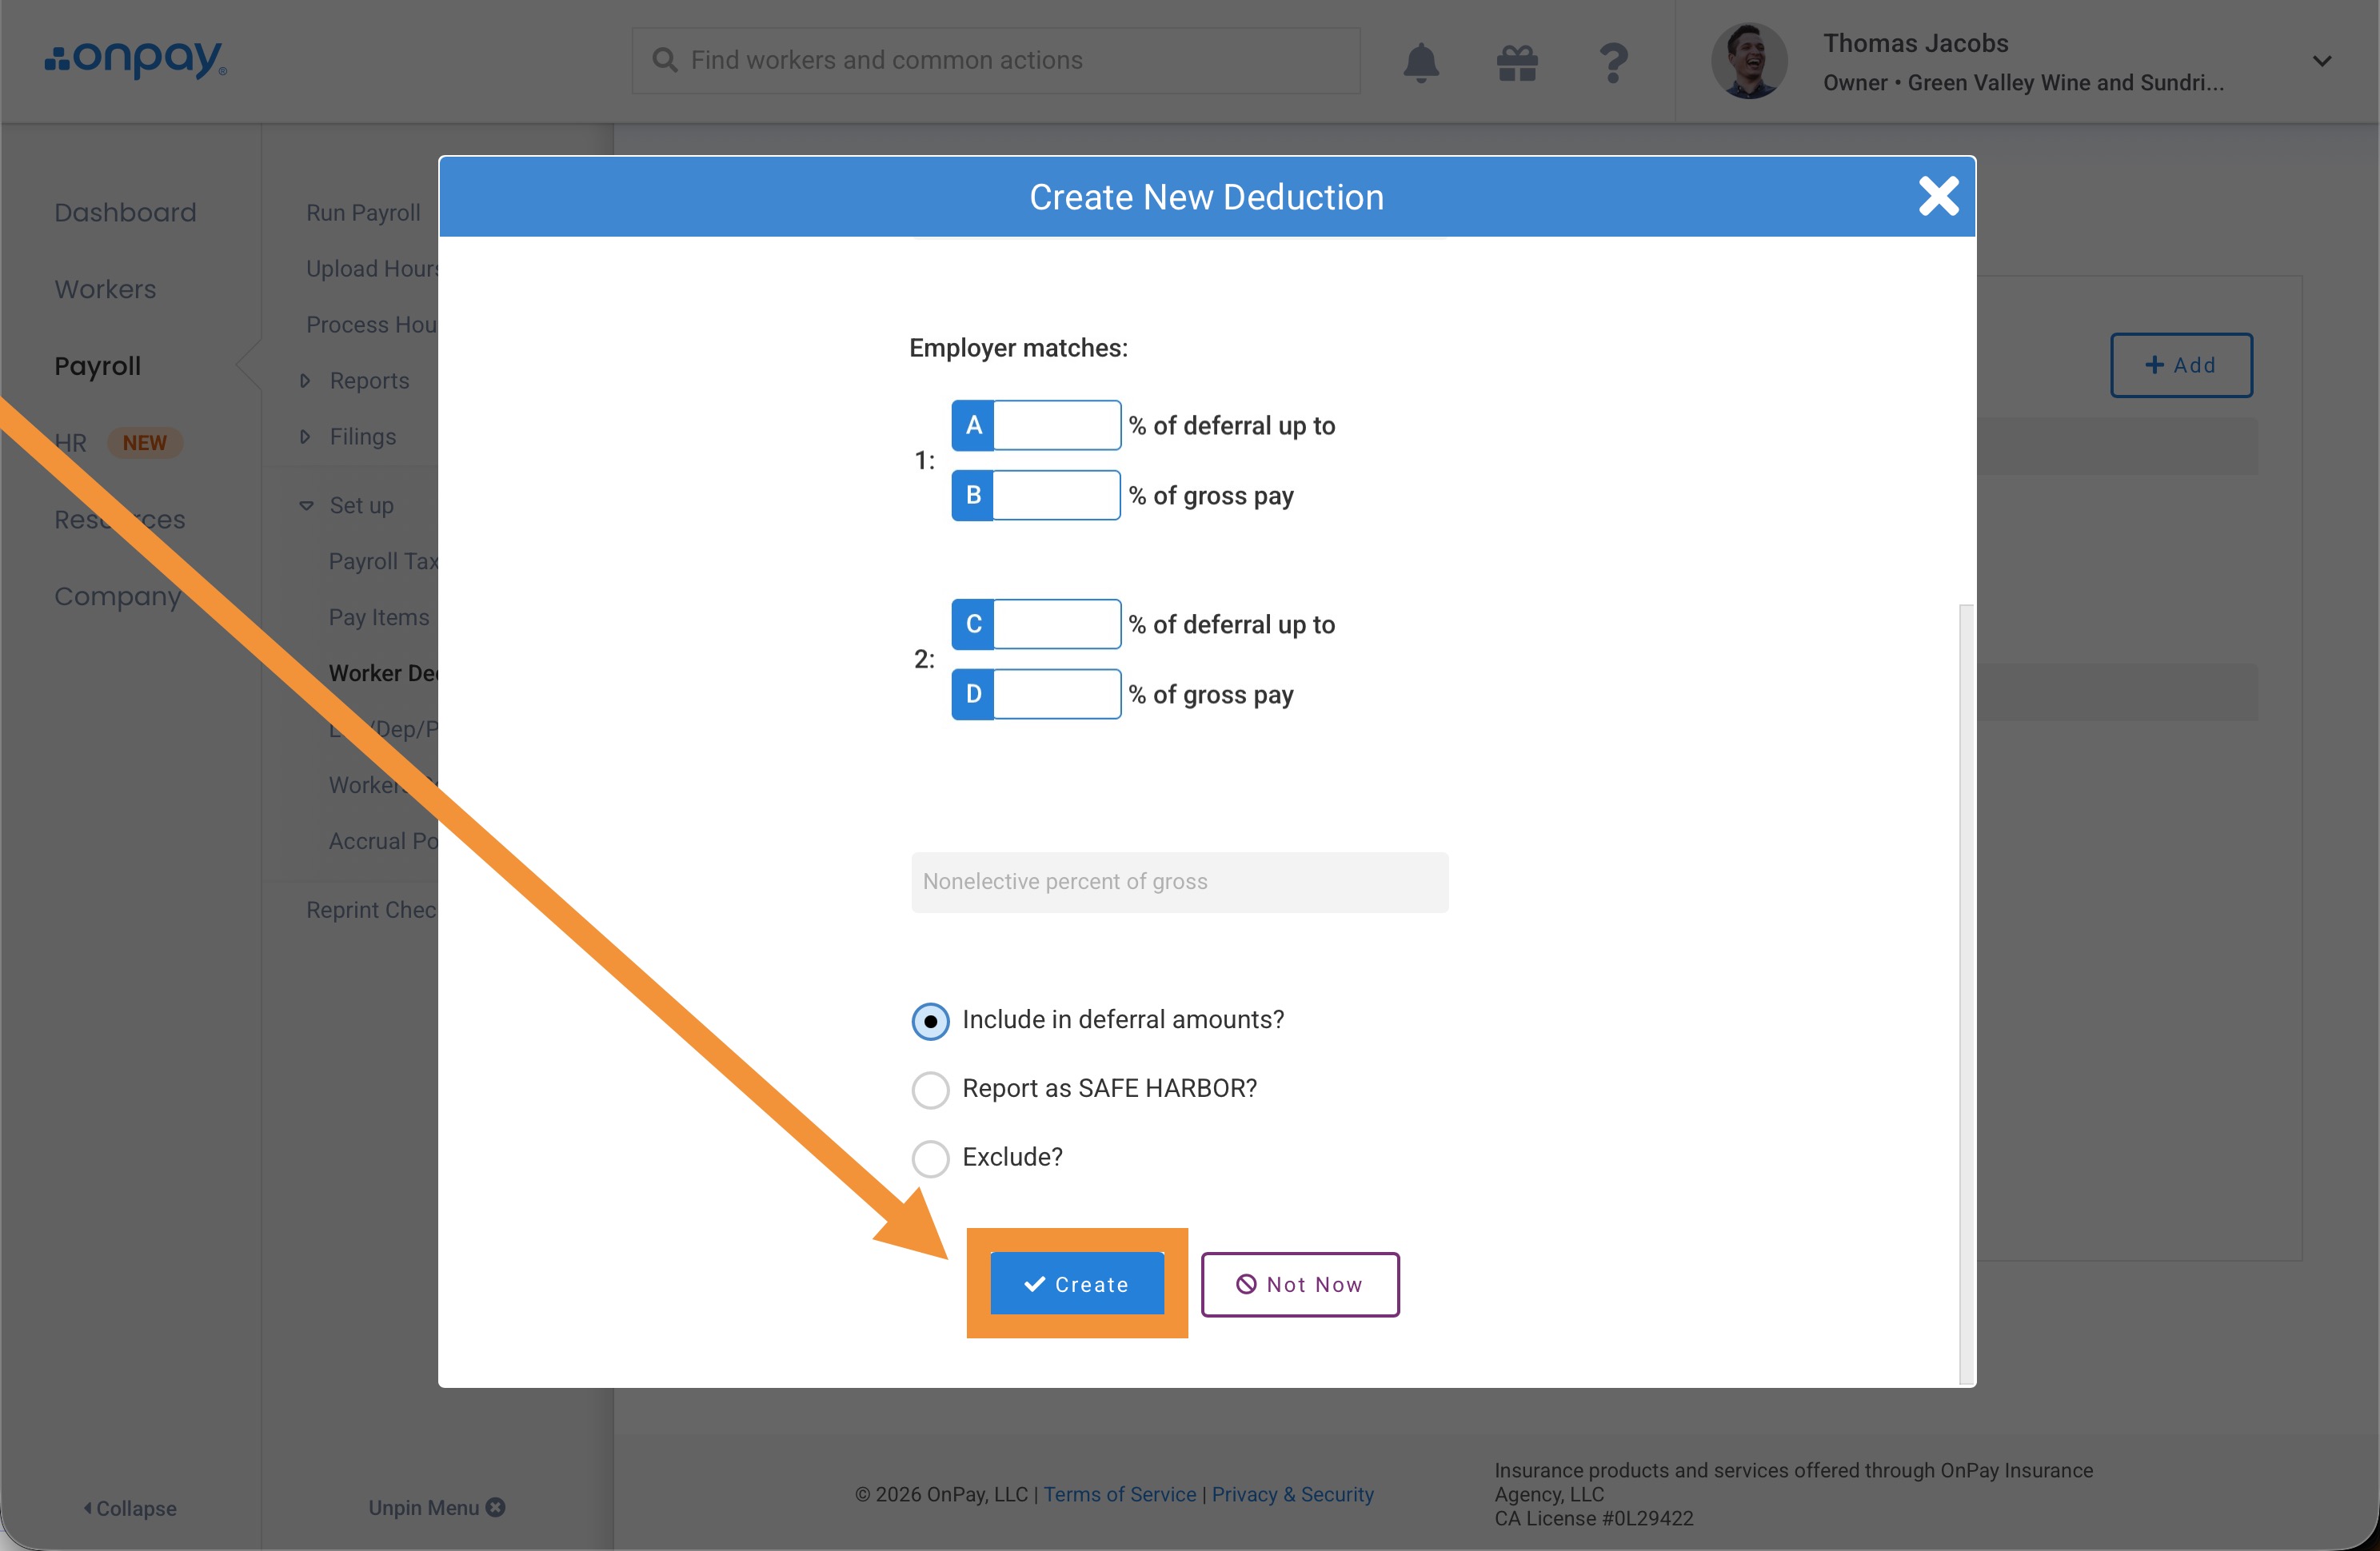This screenshot has width=2380, height=1551.
Task: Open the Dashboard menu item
Action: point(125,212)
